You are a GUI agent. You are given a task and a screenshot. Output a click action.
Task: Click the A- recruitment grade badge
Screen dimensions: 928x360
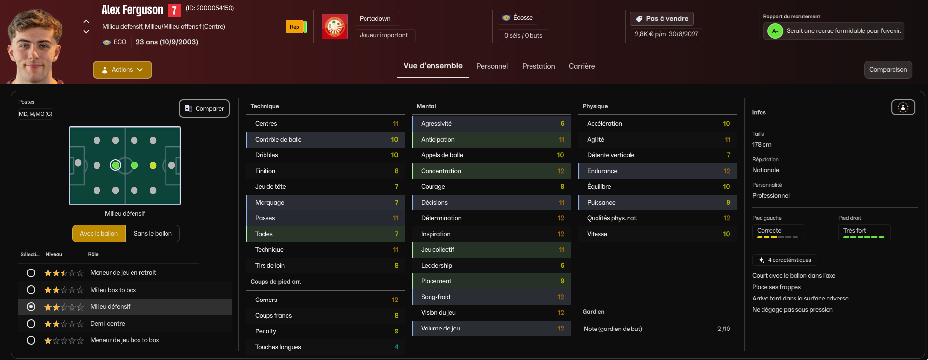[x=775, y=31]
